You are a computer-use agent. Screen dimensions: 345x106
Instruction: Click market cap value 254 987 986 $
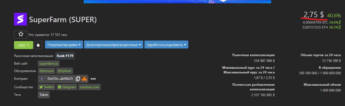264,61
